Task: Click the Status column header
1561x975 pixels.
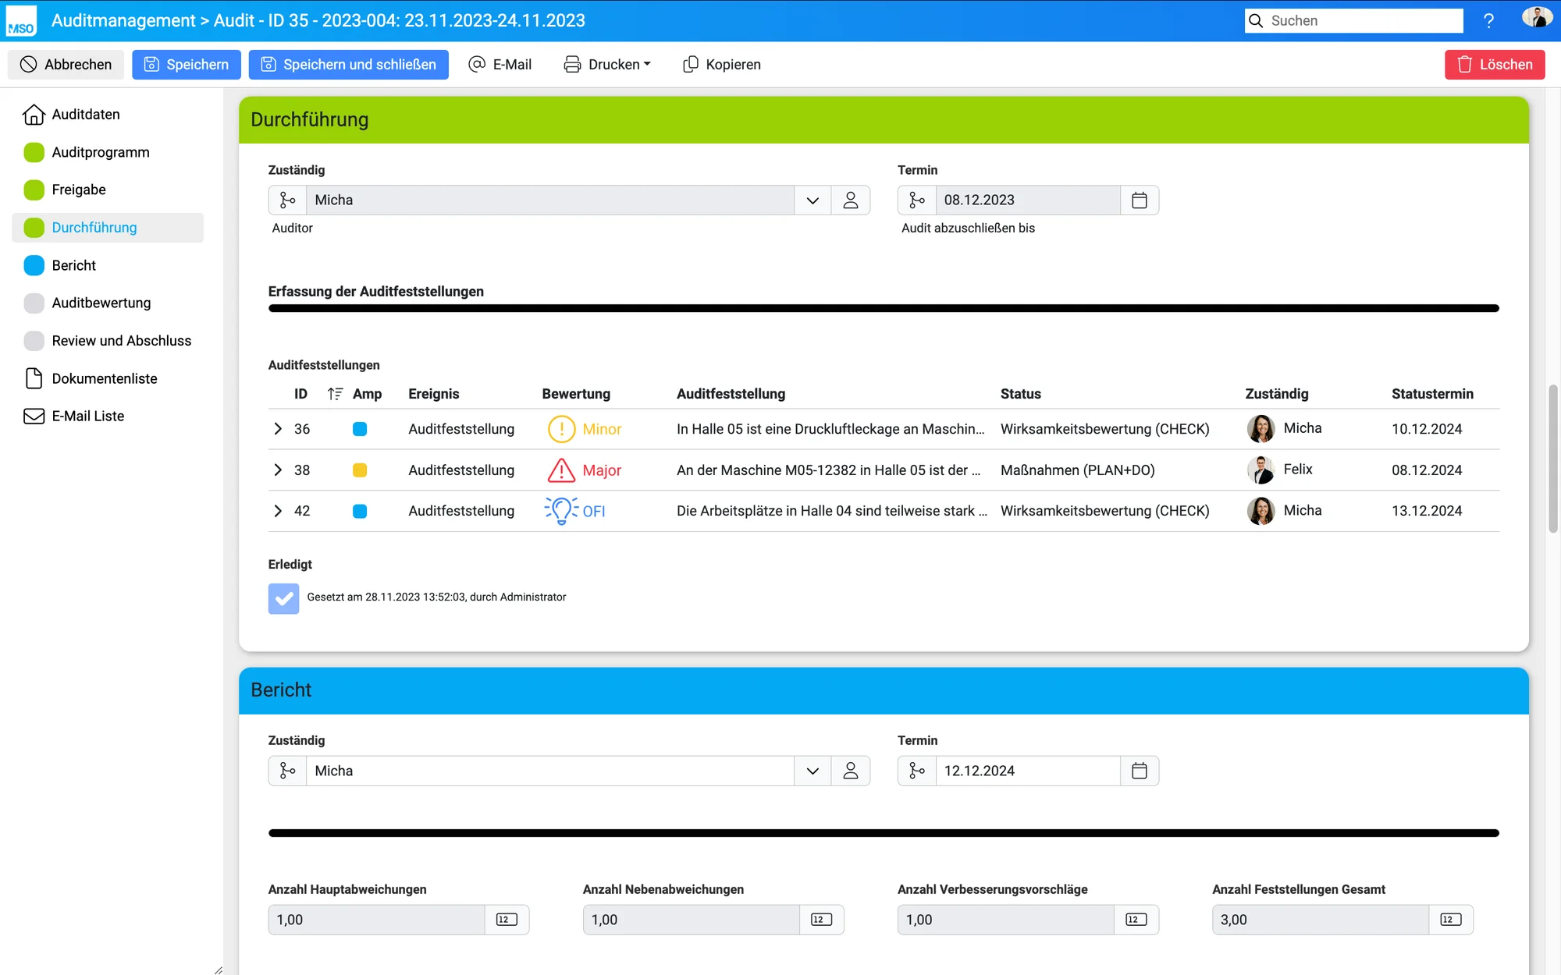Action: 1020,394
